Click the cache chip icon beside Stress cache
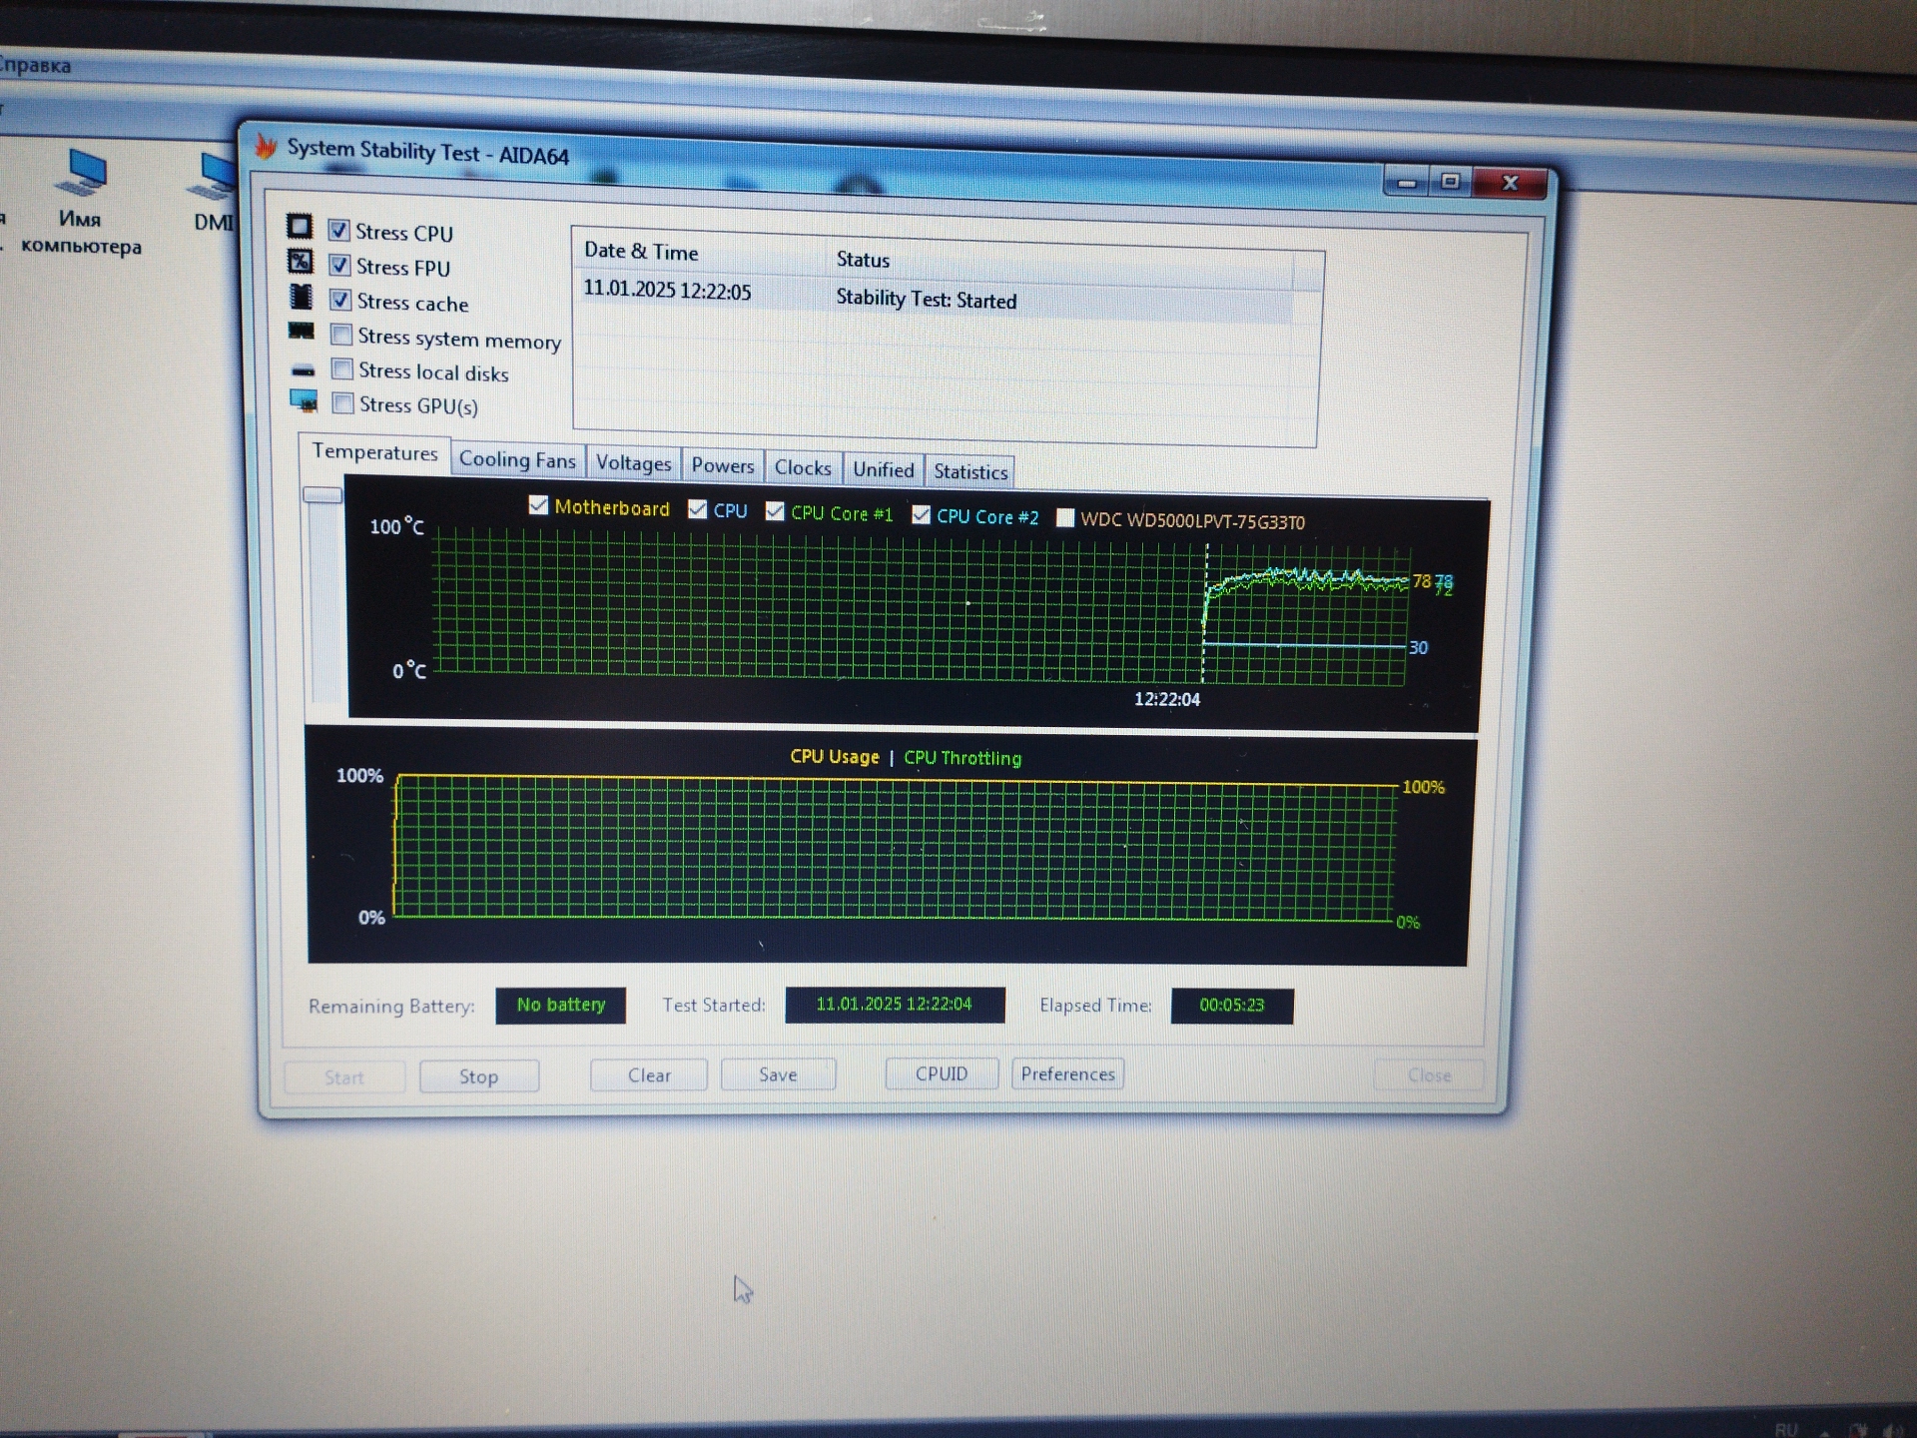 (x=301, y=297)
